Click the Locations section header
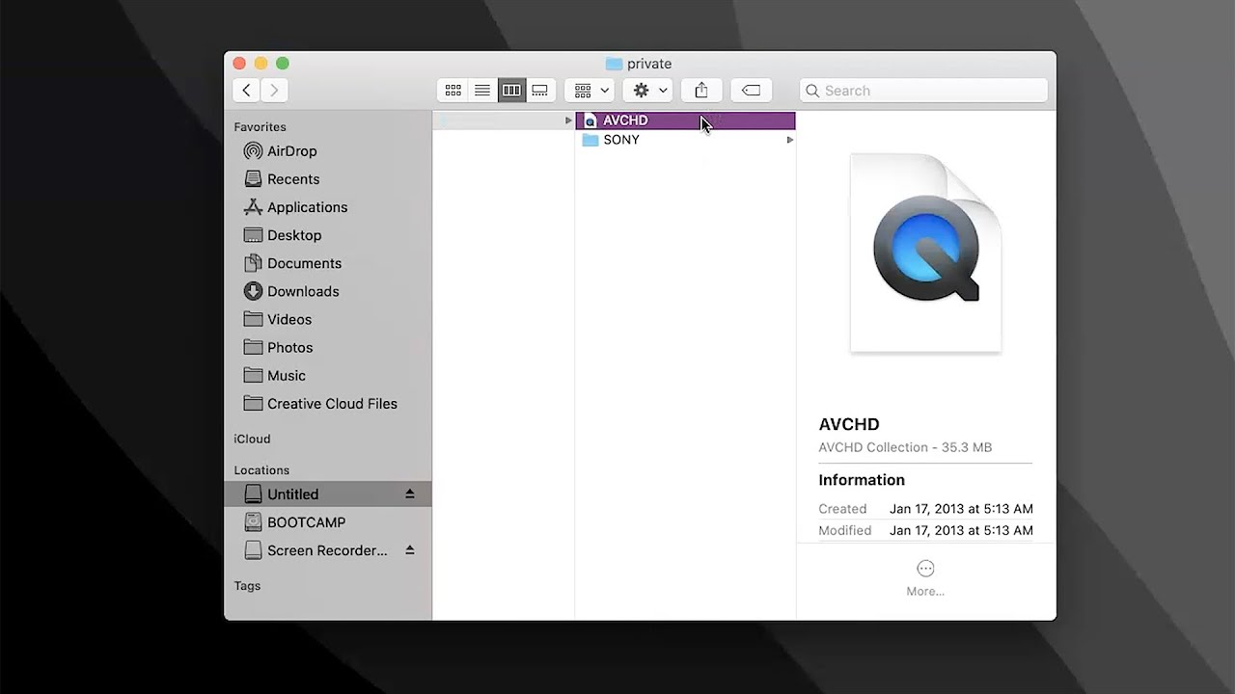This screenshot has width=1235, height=694. pos(261,470)
